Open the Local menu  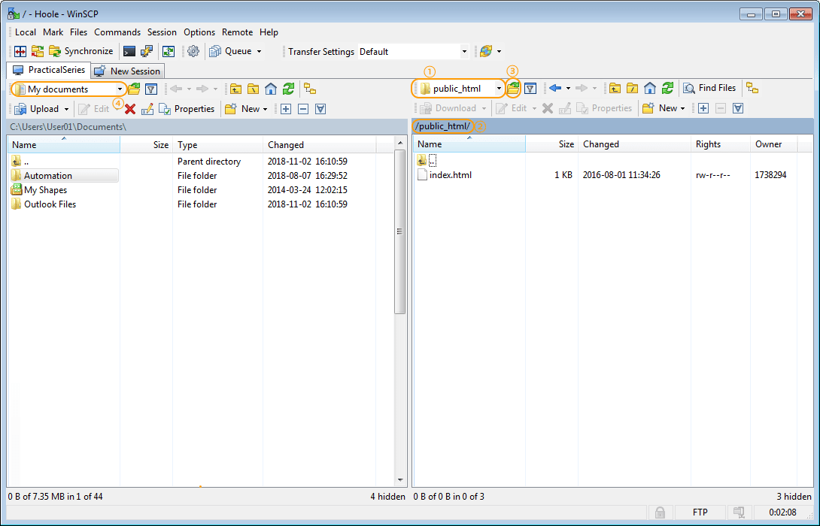click(25, 32)
